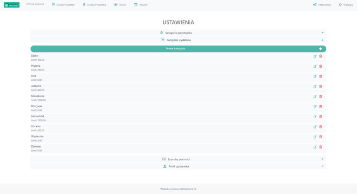Open the Rejestr page
The height and width of the screenshot is (194, 357).
pyautogui.click(x=141, y=5)
